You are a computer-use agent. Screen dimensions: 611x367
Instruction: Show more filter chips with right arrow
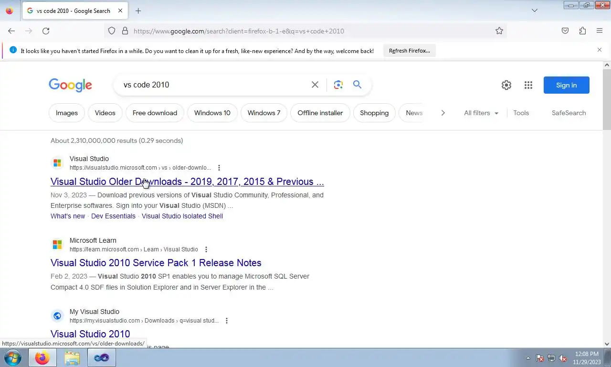click(443, 113)
